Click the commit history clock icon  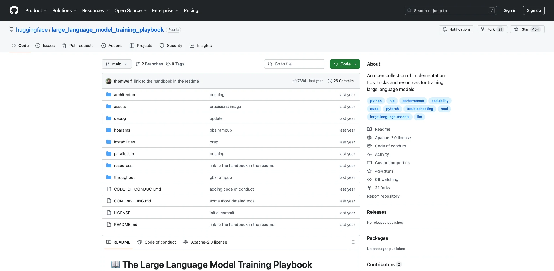tap(330, 81)
